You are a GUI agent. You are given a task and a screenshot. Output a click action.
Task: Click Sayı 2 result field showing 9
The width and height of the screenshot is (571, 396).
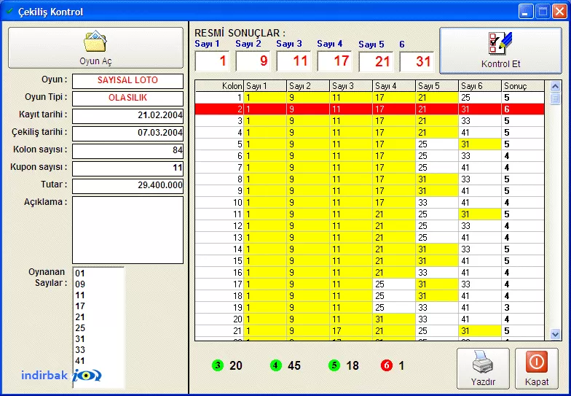253,61
